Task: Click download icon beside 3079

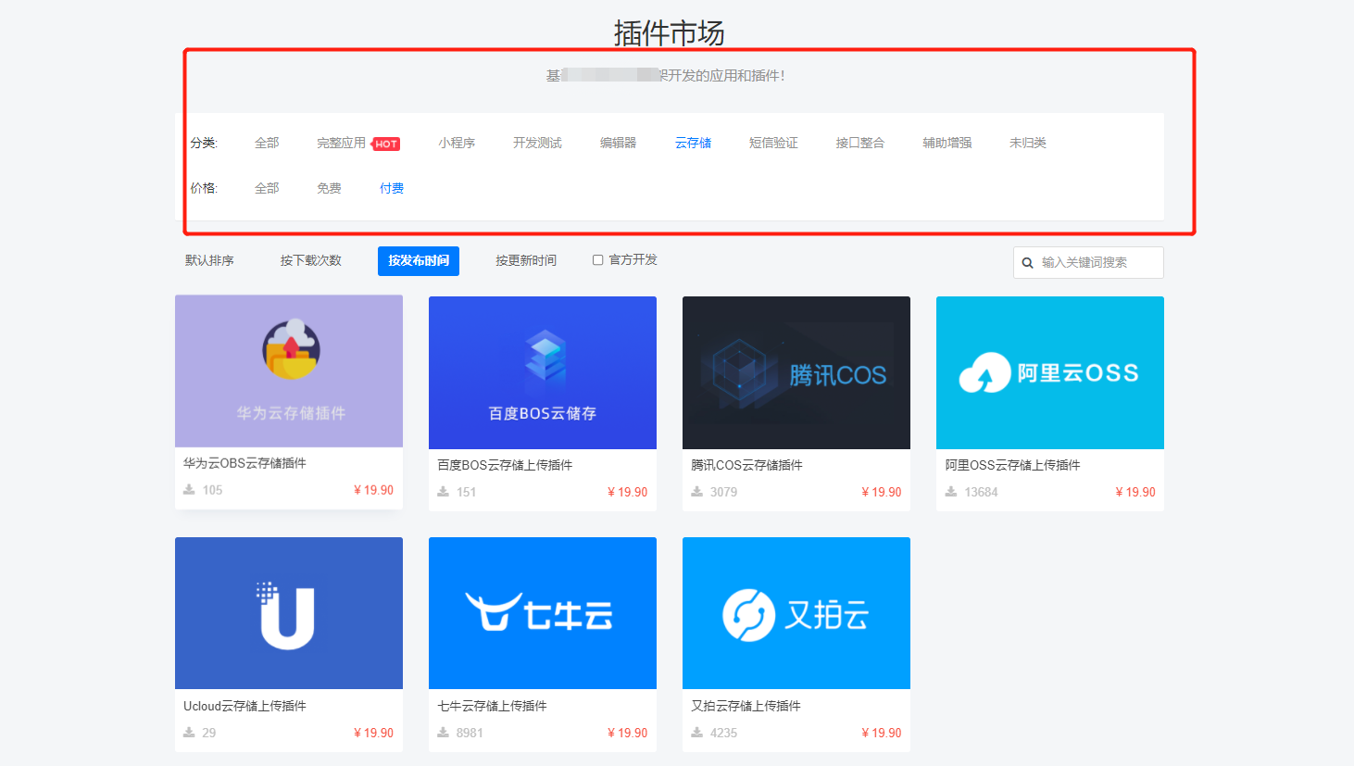Action: point(696,492)
